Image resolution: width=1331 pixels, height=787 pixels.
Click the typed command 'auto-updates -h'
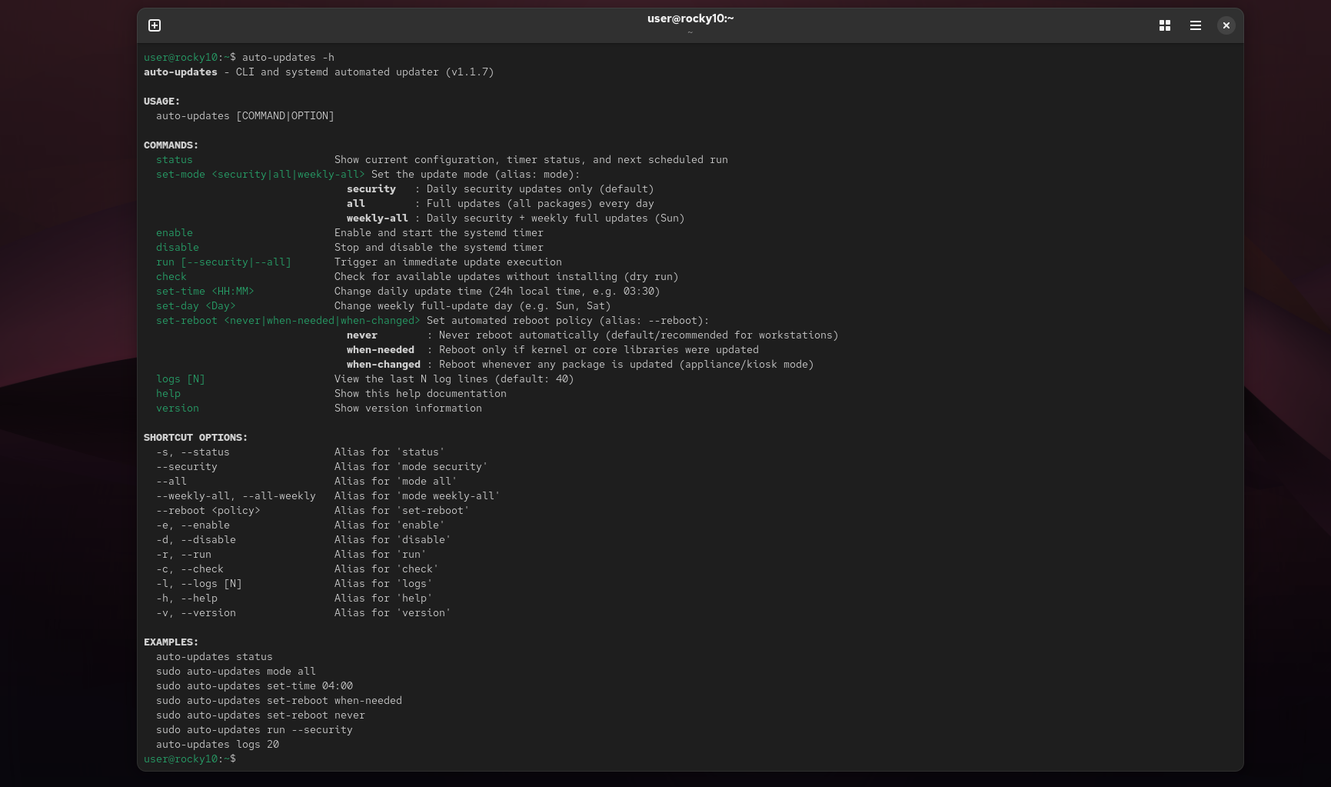click(x=288, y=58)
